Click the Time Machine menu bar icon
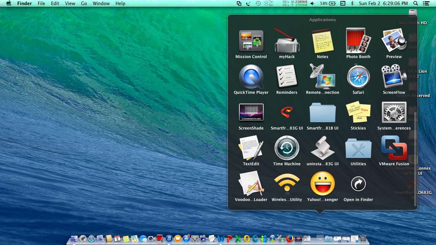 [x=258, y=4]
